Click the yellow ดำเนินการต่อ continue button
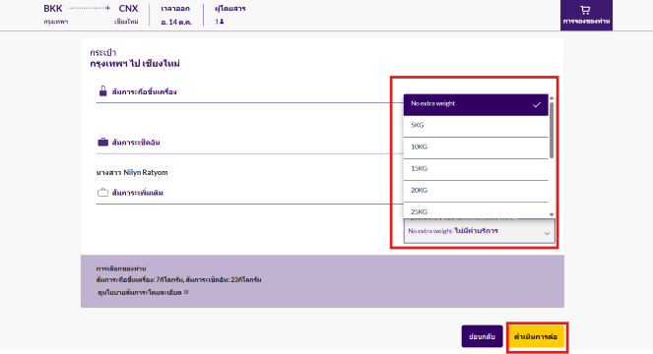Screen dimensions: 653x354 [536, 336]
